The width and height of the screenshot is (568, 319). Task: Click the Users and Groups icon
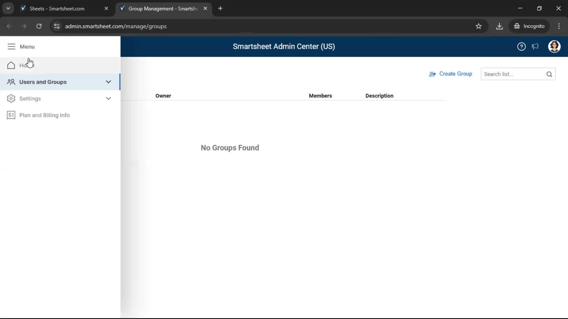pyautogui.click(x=11, y=82)
